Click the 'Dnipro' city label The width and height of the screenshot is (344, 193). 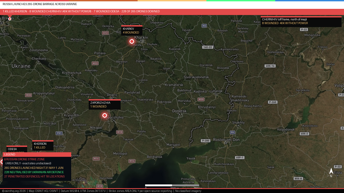[x=112, y=95]
